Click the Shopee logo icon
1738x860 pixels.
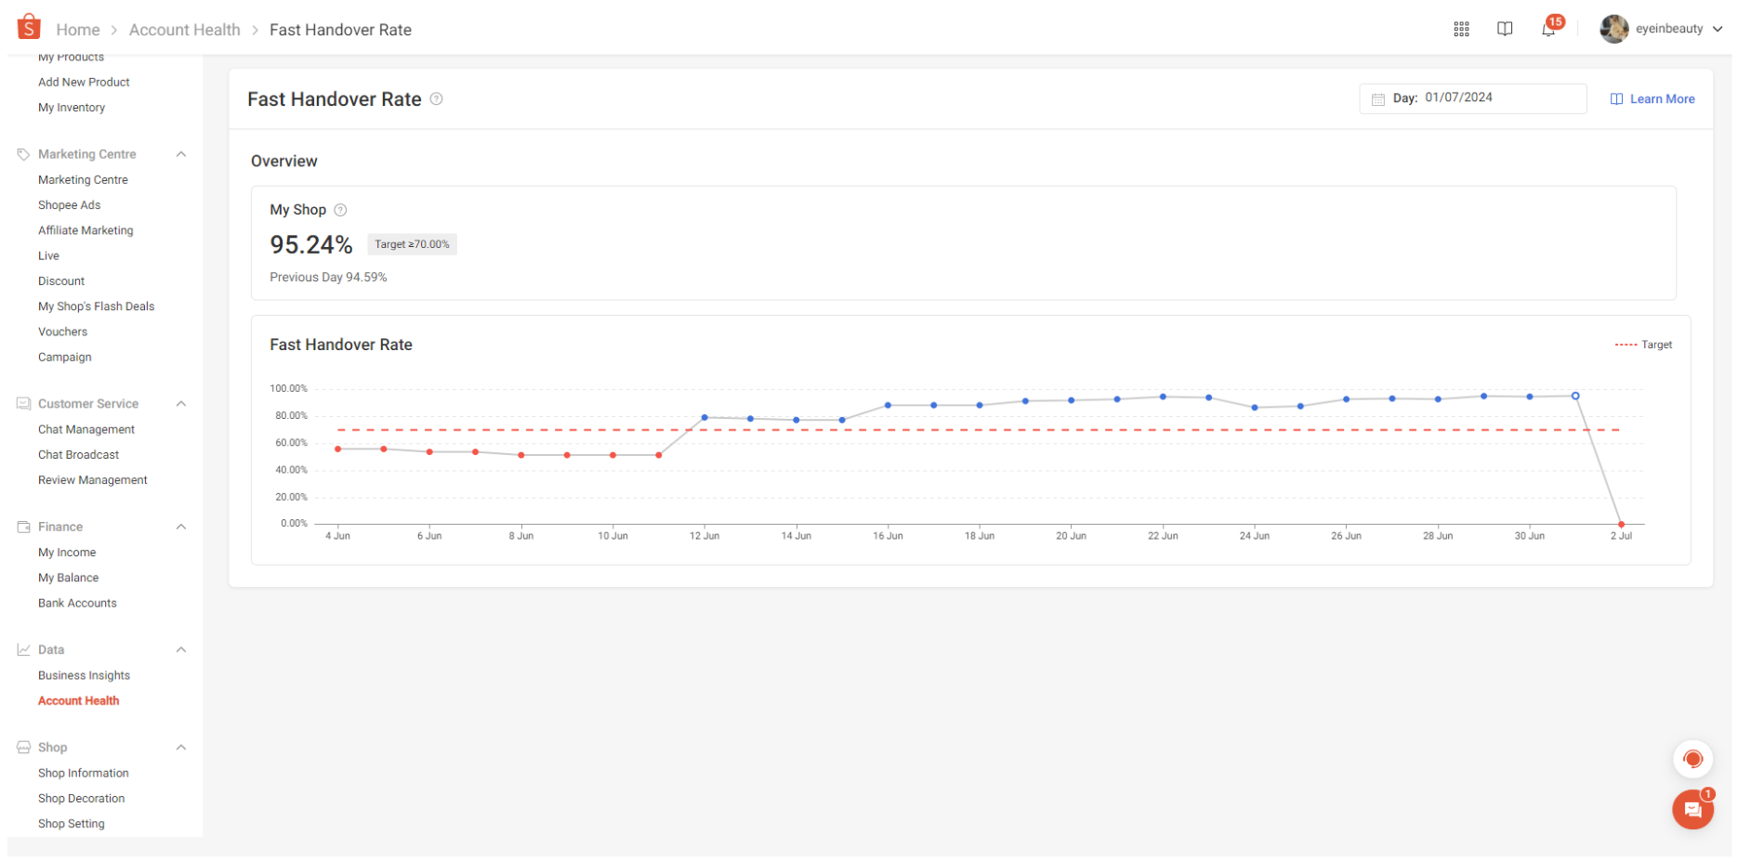tap(29, 27)
